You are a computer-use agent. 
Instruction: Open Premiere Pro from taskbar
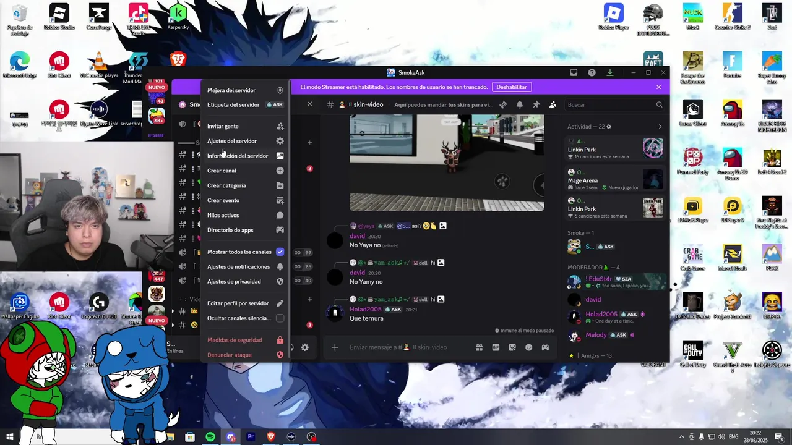251,437
